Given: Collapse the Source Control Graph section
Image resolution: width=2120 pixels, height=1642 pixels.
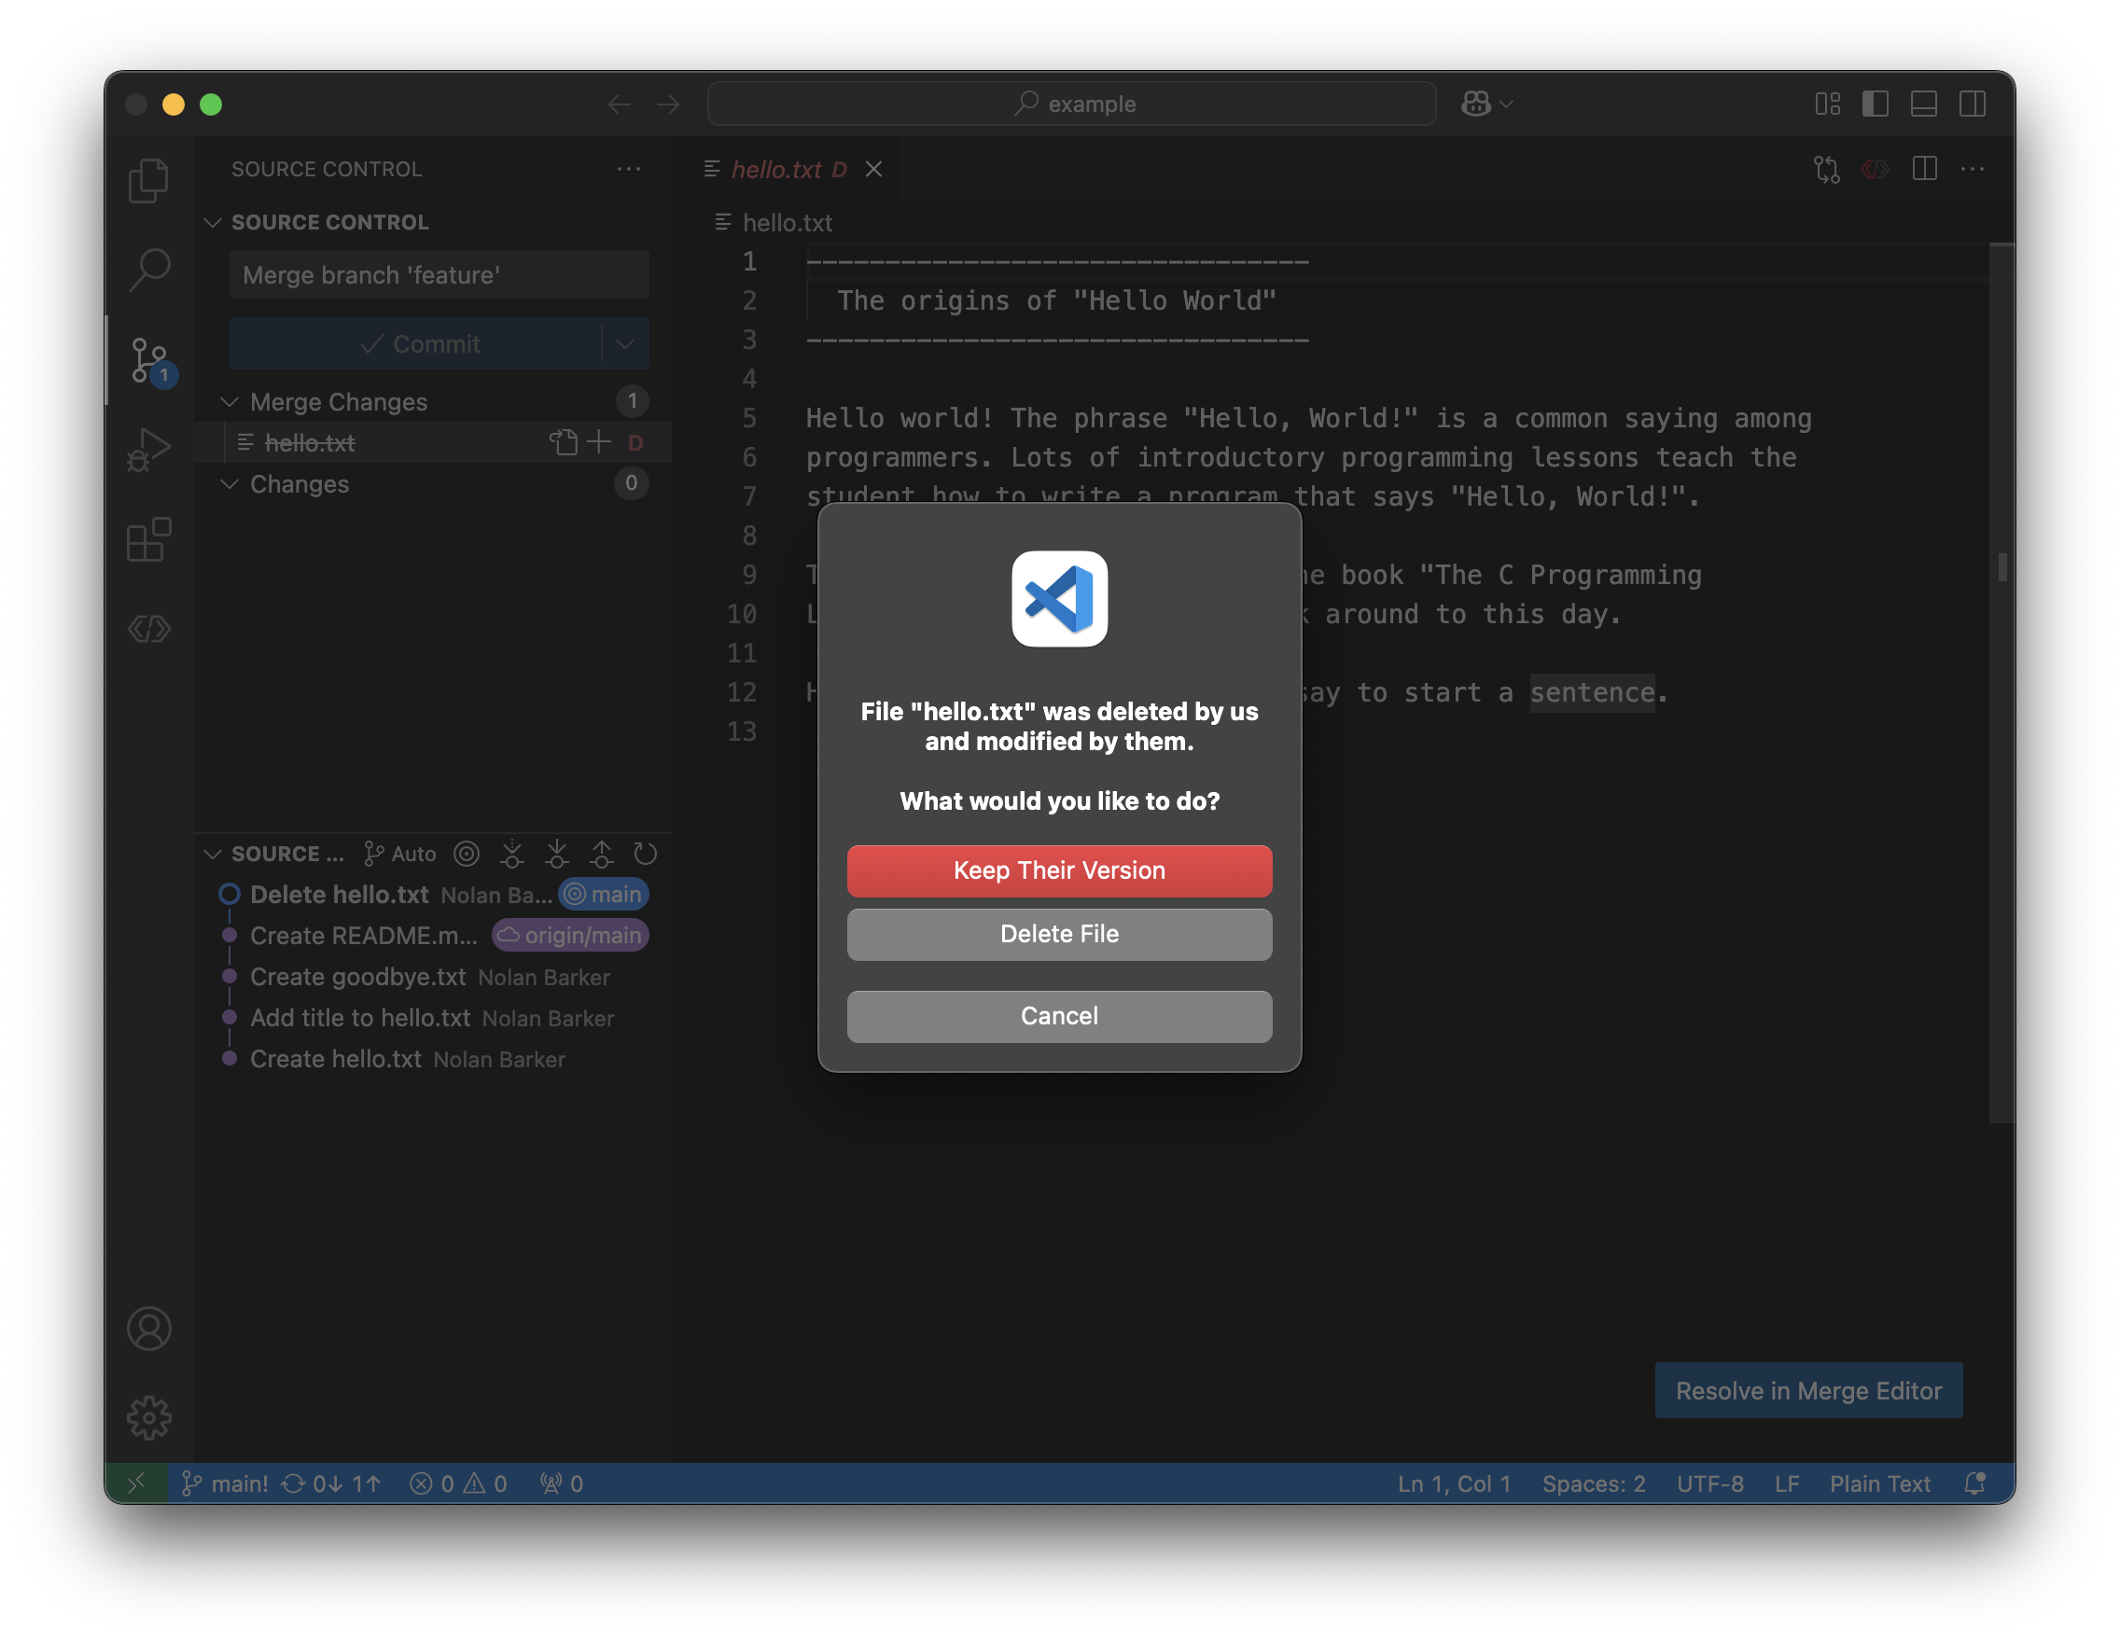Looking at the screenshot, I should [x=213, y=854].
